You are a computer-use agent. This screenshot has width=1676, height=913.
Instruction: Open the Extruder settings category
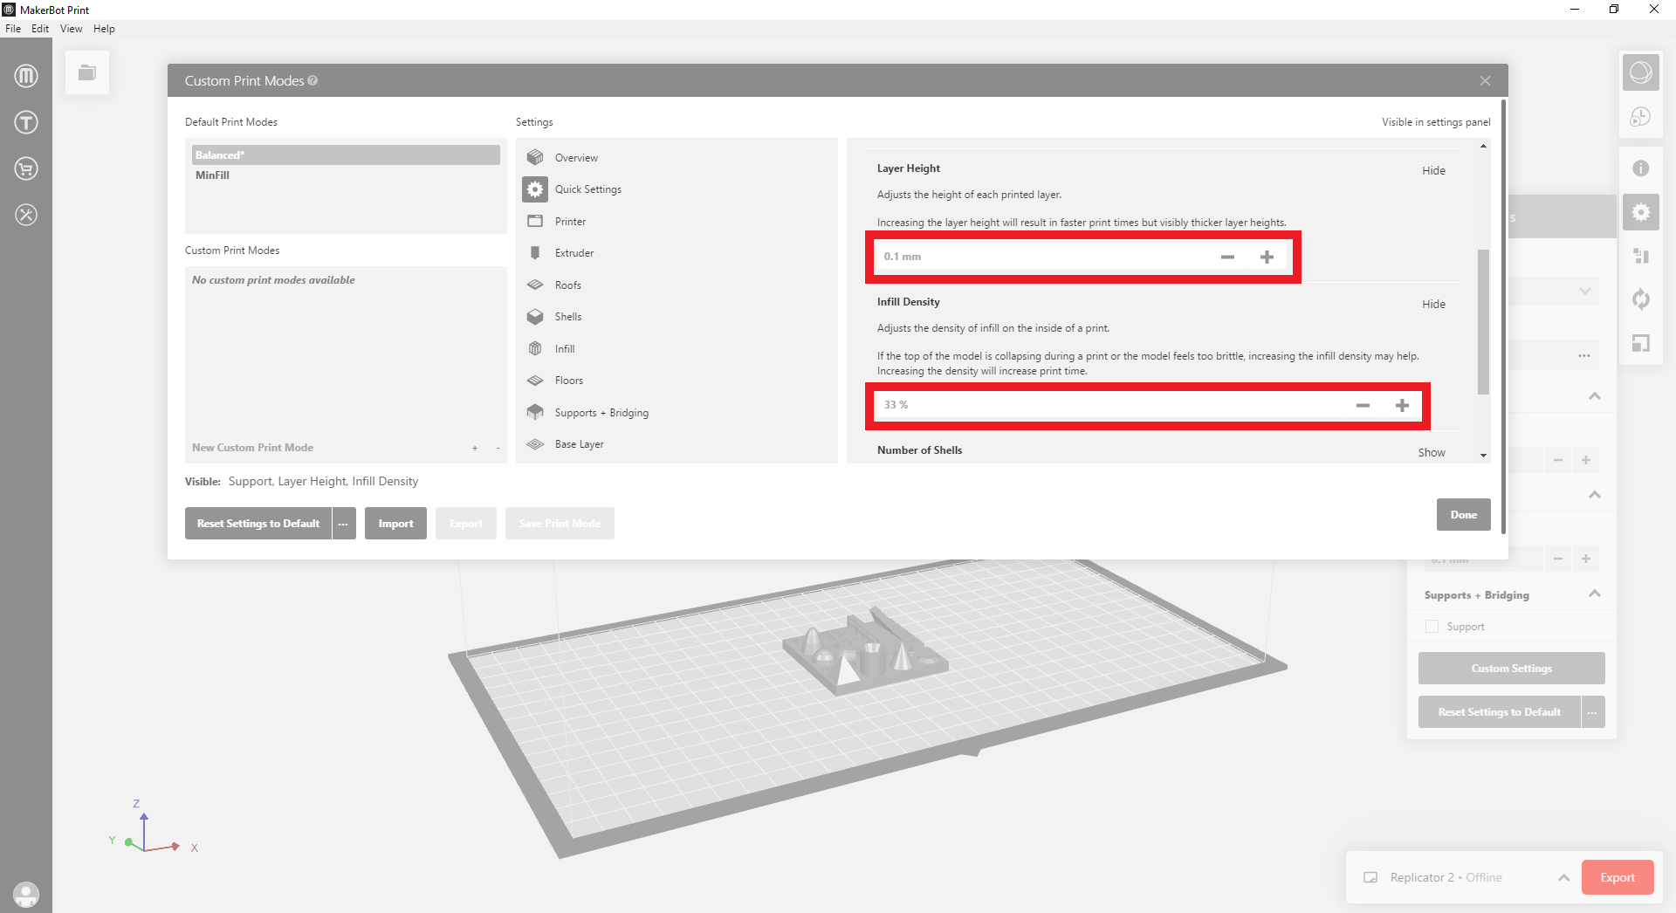(574, 253)
